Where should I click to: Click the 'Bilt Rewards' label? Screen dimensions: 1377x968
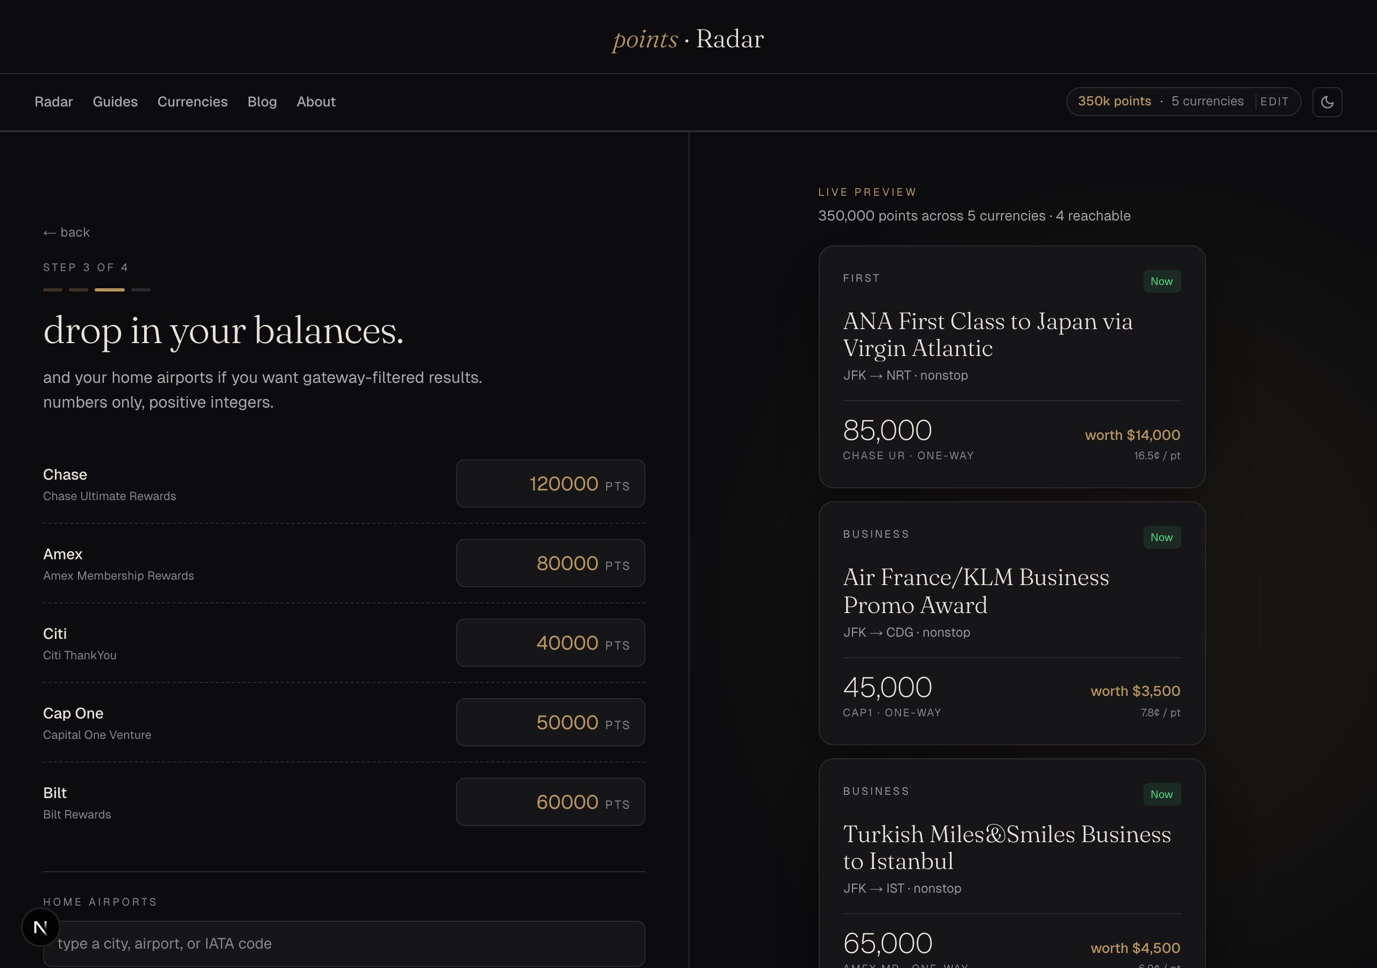[x=77, y=814]
